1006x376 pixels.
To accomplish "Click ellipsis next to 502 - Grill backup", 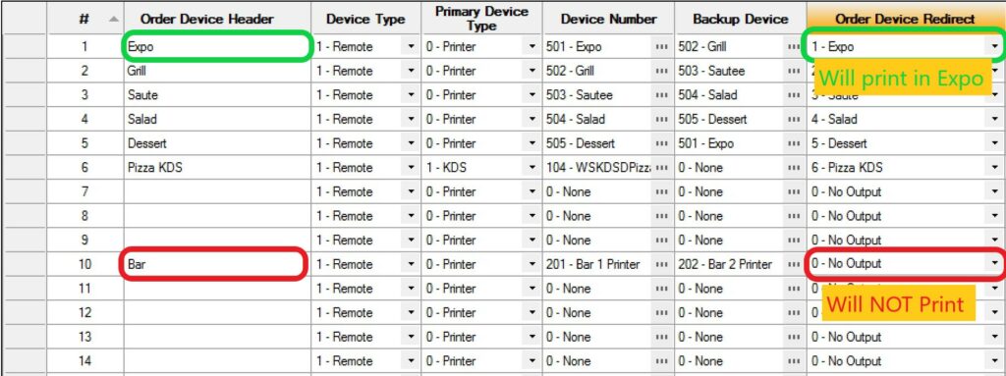I will coord(794,47).
